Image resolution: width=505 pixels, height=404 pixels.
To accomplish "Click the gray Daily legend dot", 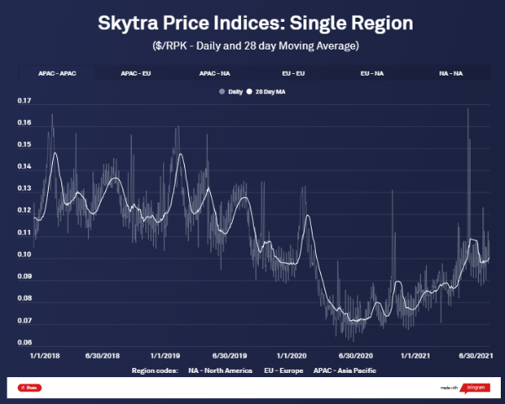I will 222,90.
